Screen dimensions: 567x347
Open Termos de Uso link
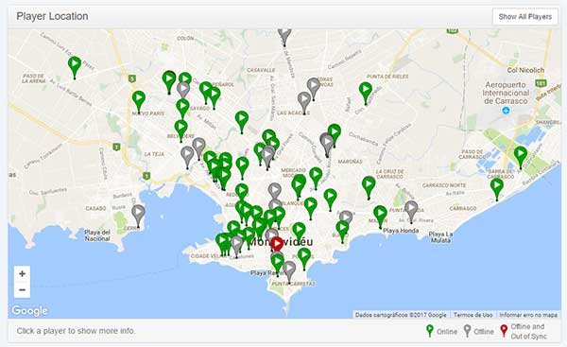click(472, 315)
